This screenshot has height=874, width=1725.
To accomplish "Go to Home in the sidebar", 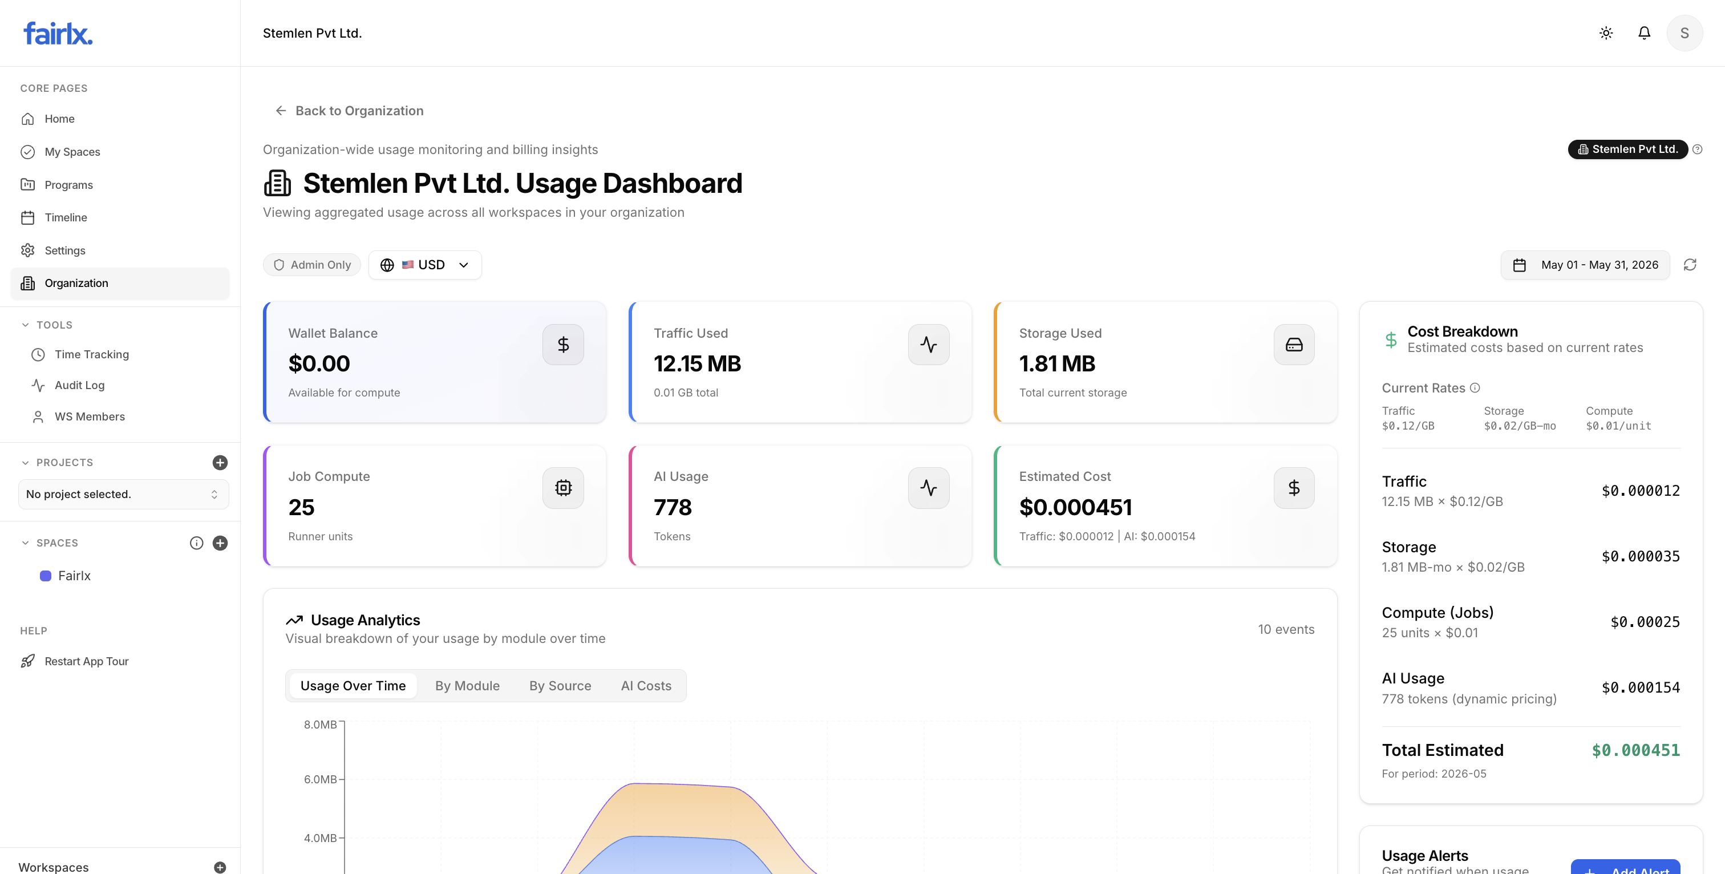I will pos(120,119).
